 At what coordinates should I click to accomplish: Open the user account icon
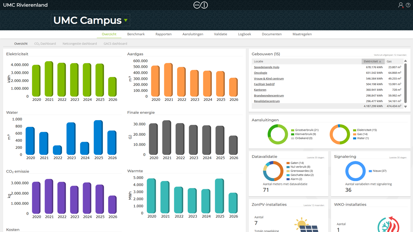pos(401,5)
